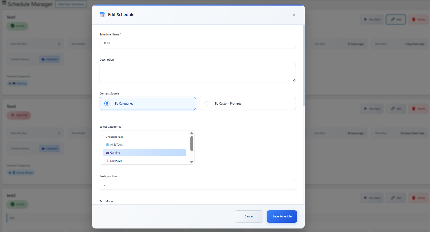Click the AI & Tools globe icon

107,145
